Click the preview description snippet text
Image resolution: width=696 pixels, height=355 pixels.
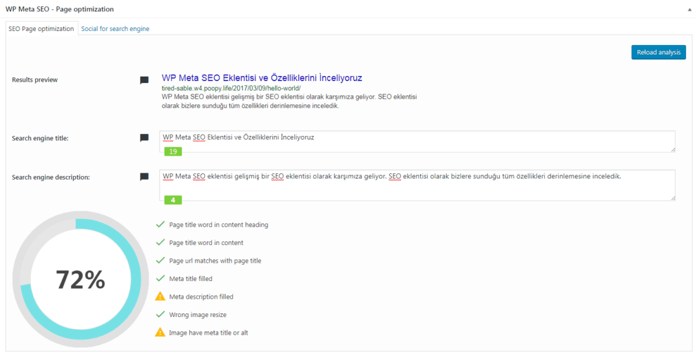(x=289, y=102)
